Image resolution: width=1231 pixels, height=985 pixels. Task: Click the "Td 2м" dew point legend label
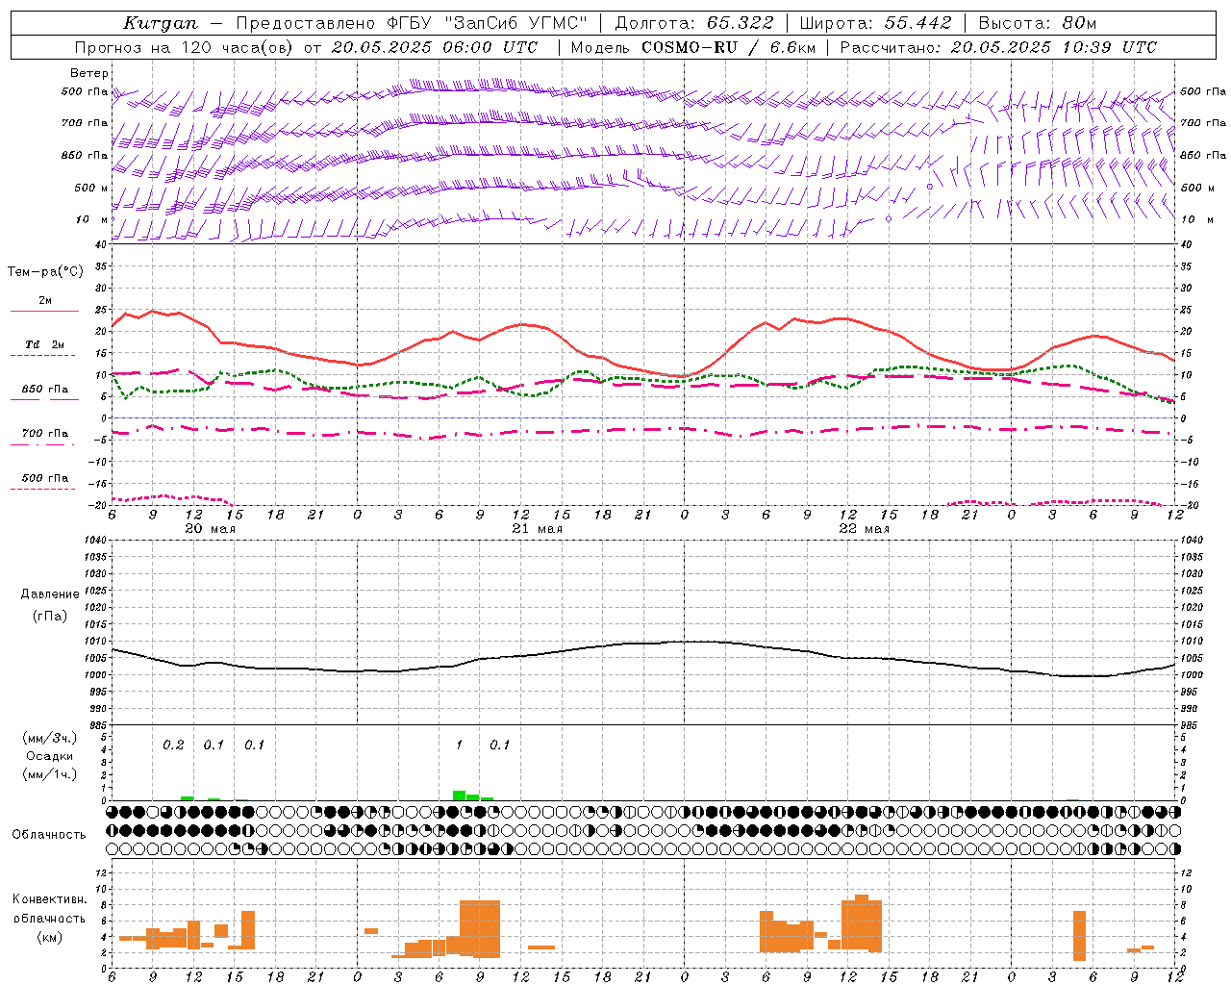45,344
